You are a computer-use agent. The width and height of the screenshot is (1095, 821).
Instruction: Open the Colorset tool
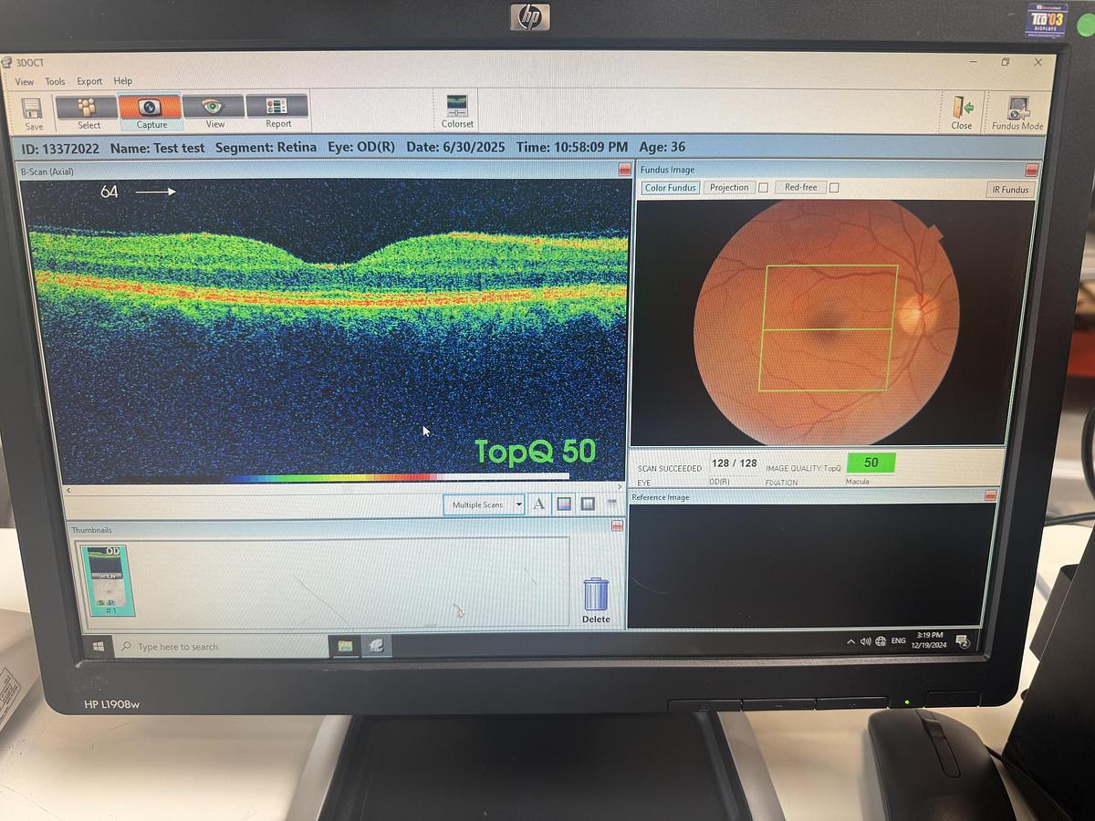coord(455,107)
